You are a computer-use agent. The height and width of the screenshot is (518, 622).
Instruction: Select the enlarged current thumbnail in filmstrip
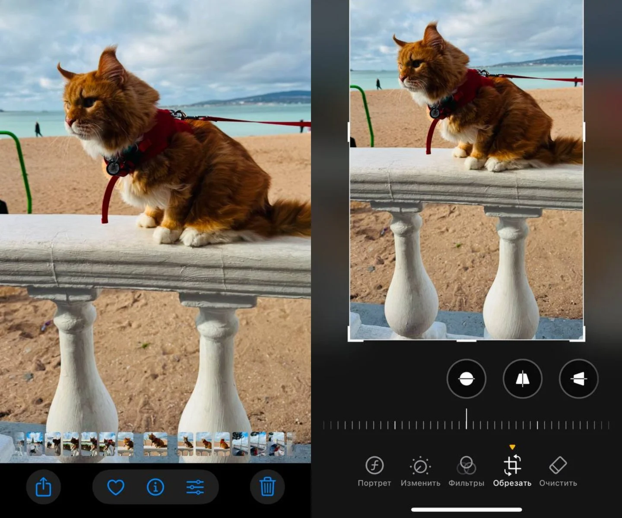tap(155, 444)
